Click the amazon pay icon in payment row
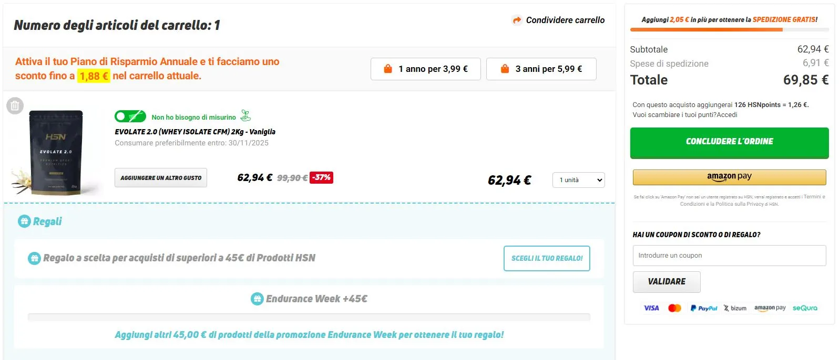This screenshot has height=360, width=840. pos(770,308)
